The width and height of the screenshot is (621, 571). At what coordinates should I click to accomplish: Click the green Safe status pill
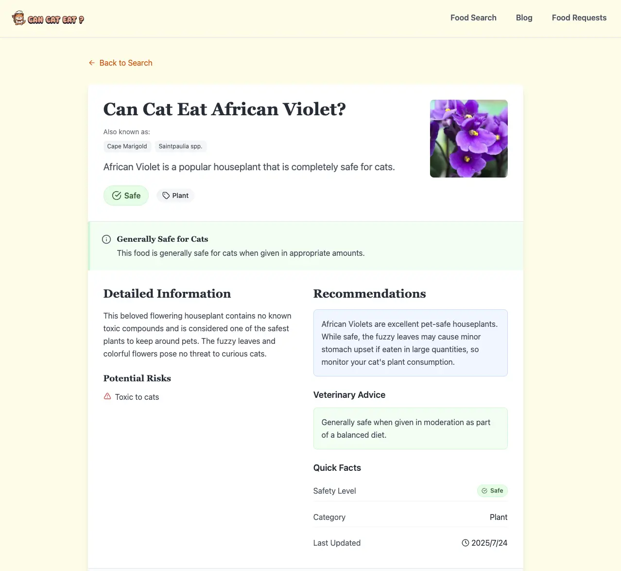(126, 196)
